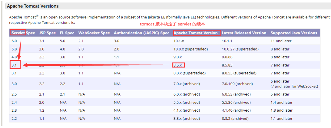Click EL Spec 5.0 in 10.1.x row
Image resolution: width=331 pixels, height=128 pixels.
click(62, 41)
